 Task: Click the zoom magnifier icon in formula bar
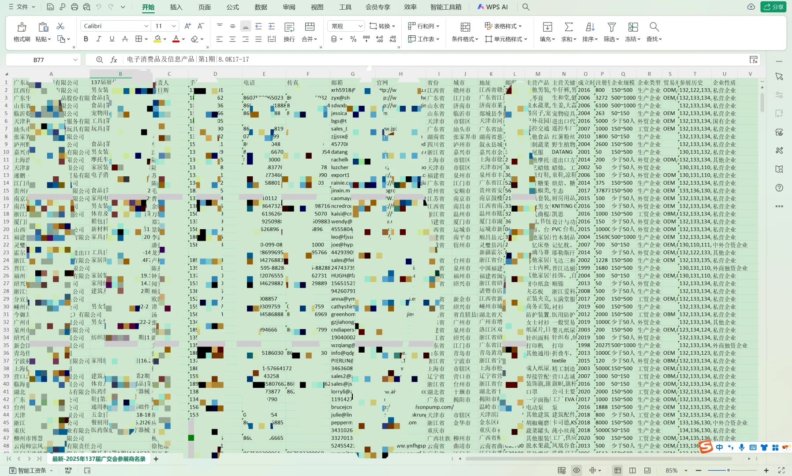100,59
